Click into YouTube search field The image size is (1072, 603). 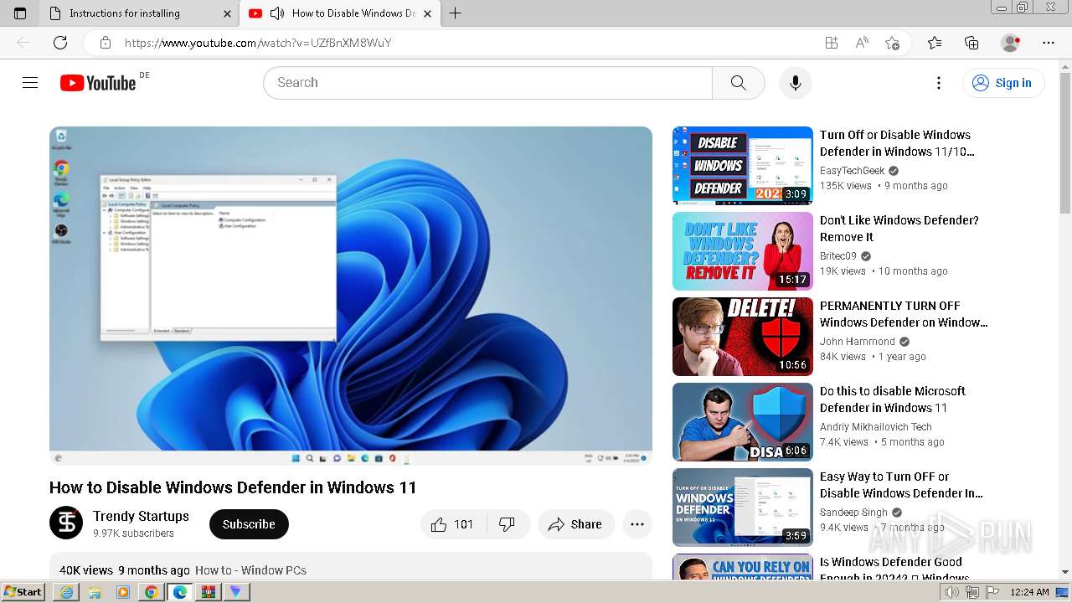487,83
